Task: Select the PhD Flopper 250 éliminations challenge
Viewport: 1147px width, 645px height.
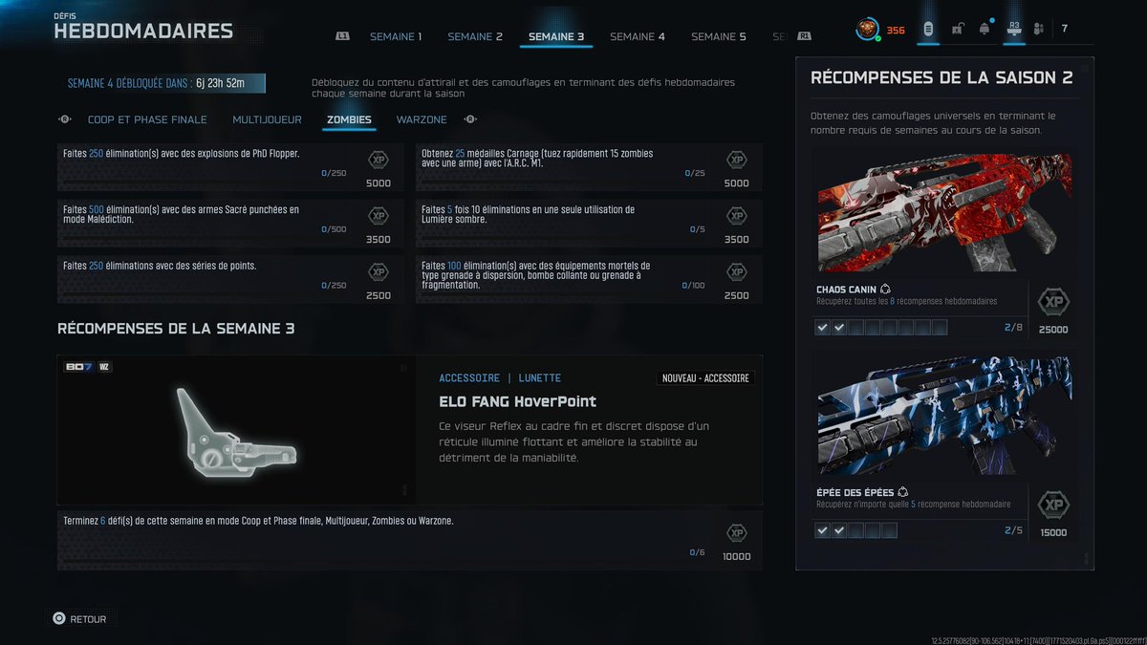Action: click(230, 167)
